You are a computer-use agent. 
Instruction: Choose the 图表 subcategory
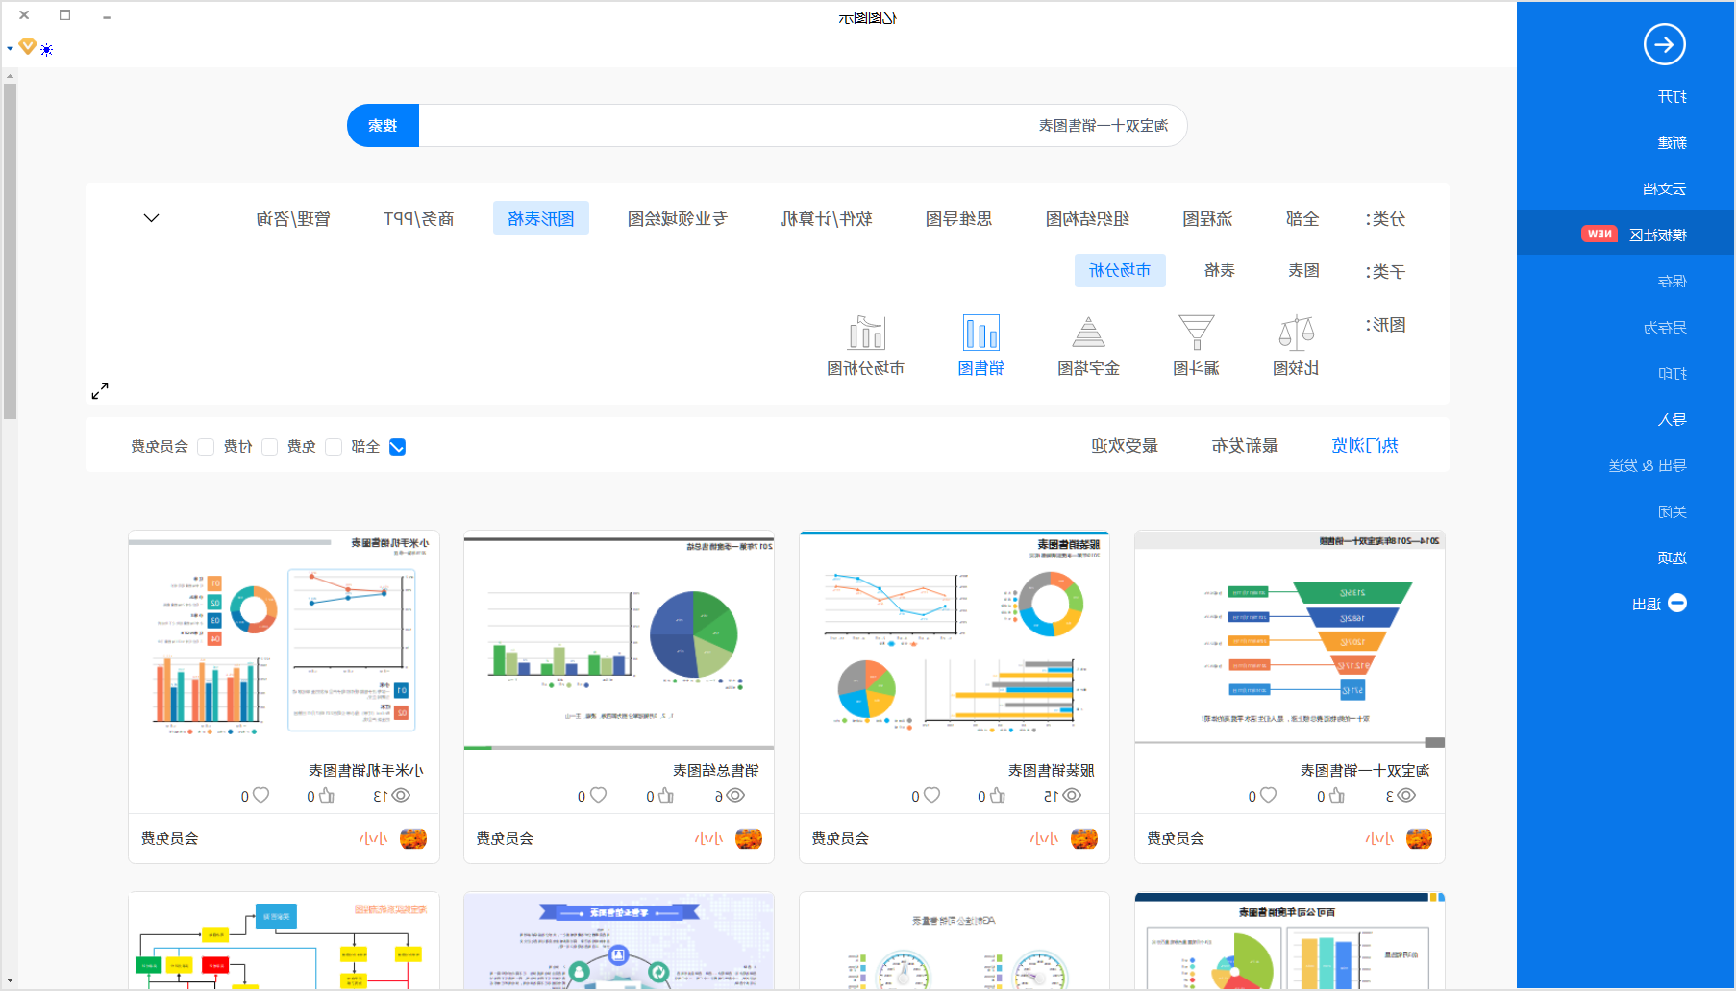click(1303, 271)
